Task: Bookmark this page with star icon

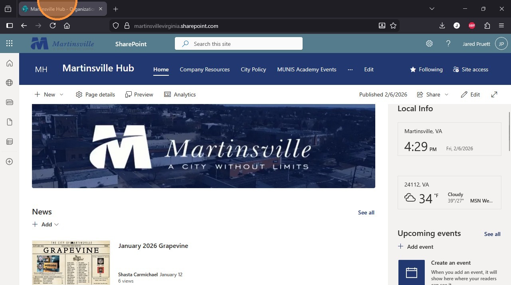Action: pyautogui.click(x=393, y=26)
